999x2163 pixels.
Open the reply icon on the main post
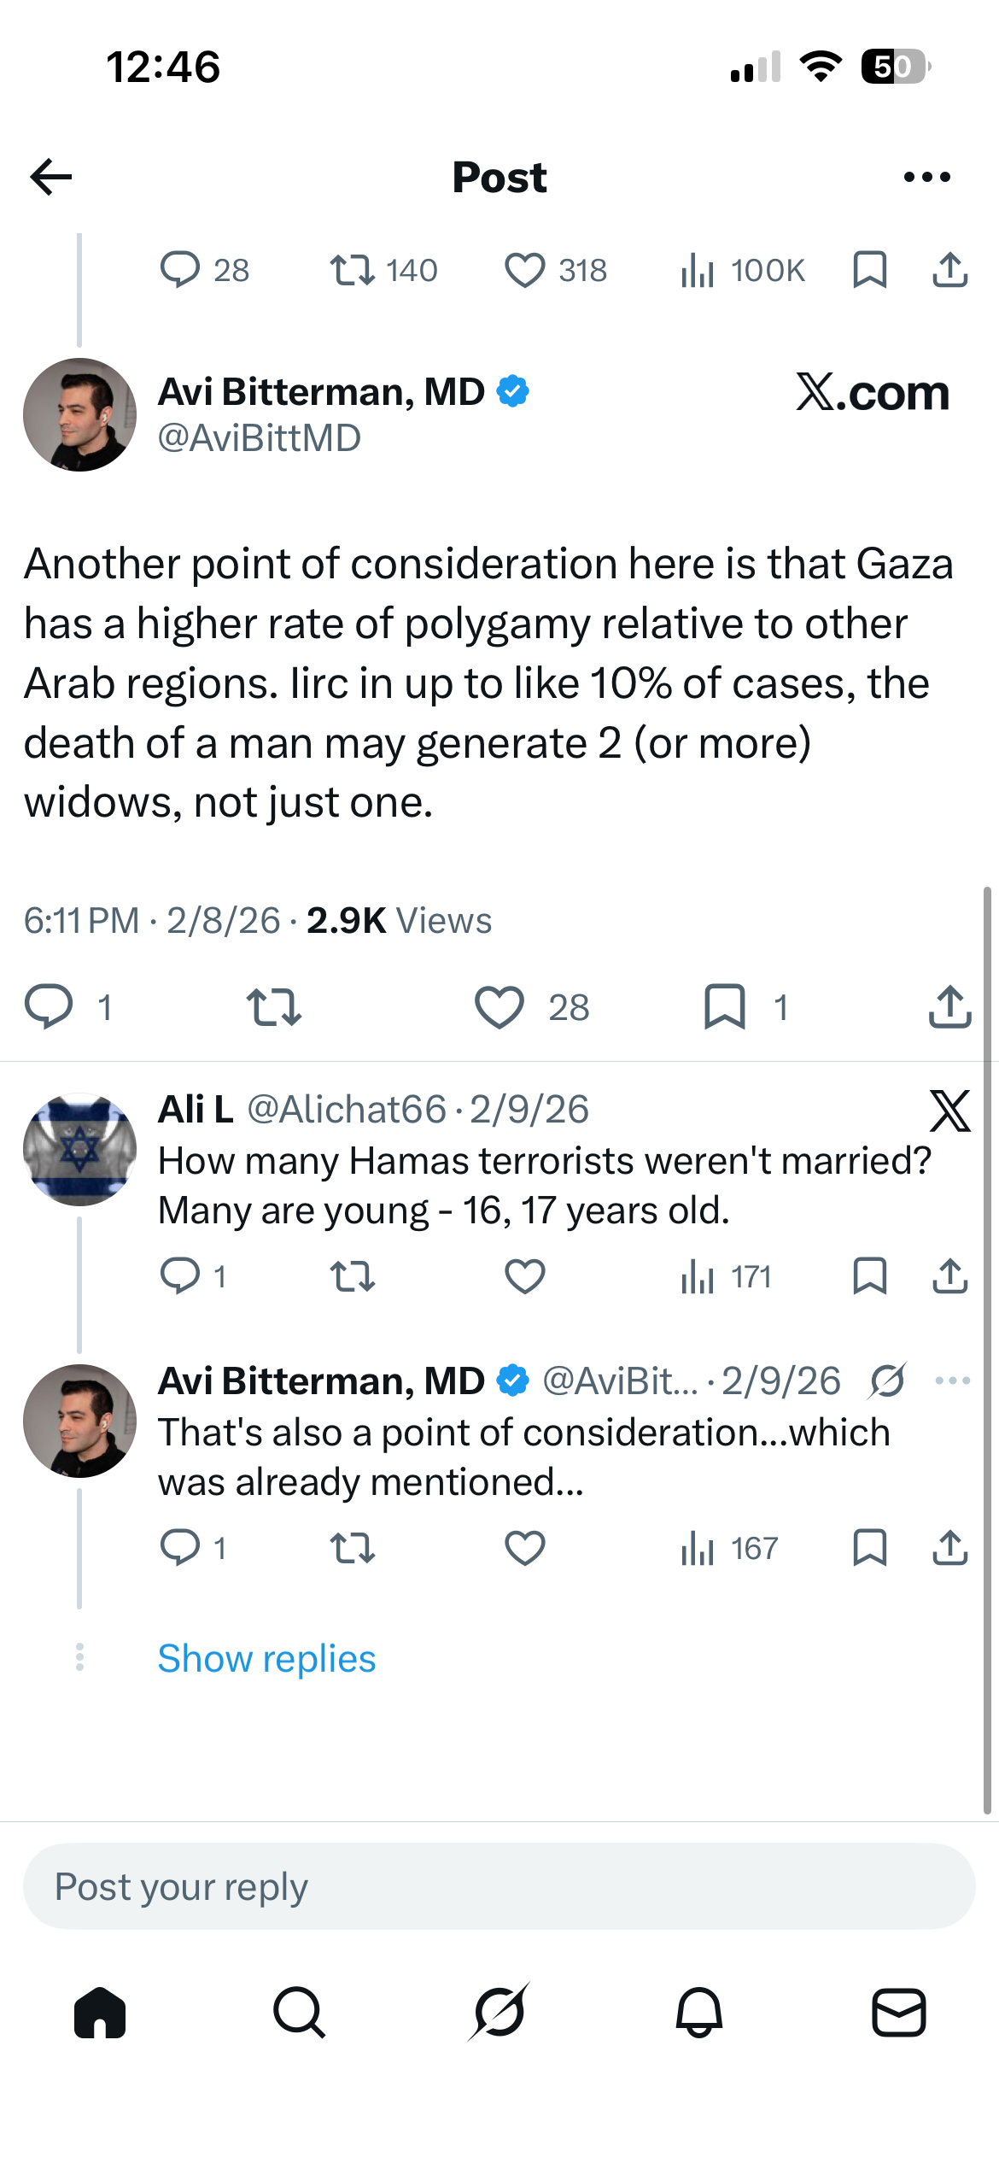point(49,1006)
